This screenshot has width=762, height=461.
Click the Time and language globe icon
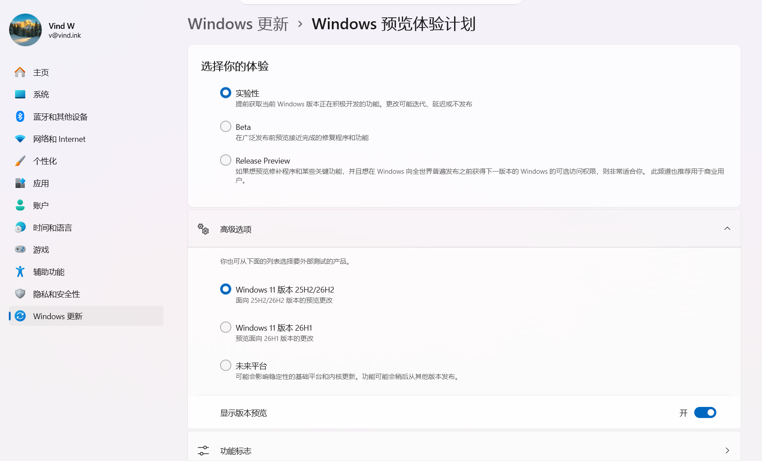(x=20, y=227)
